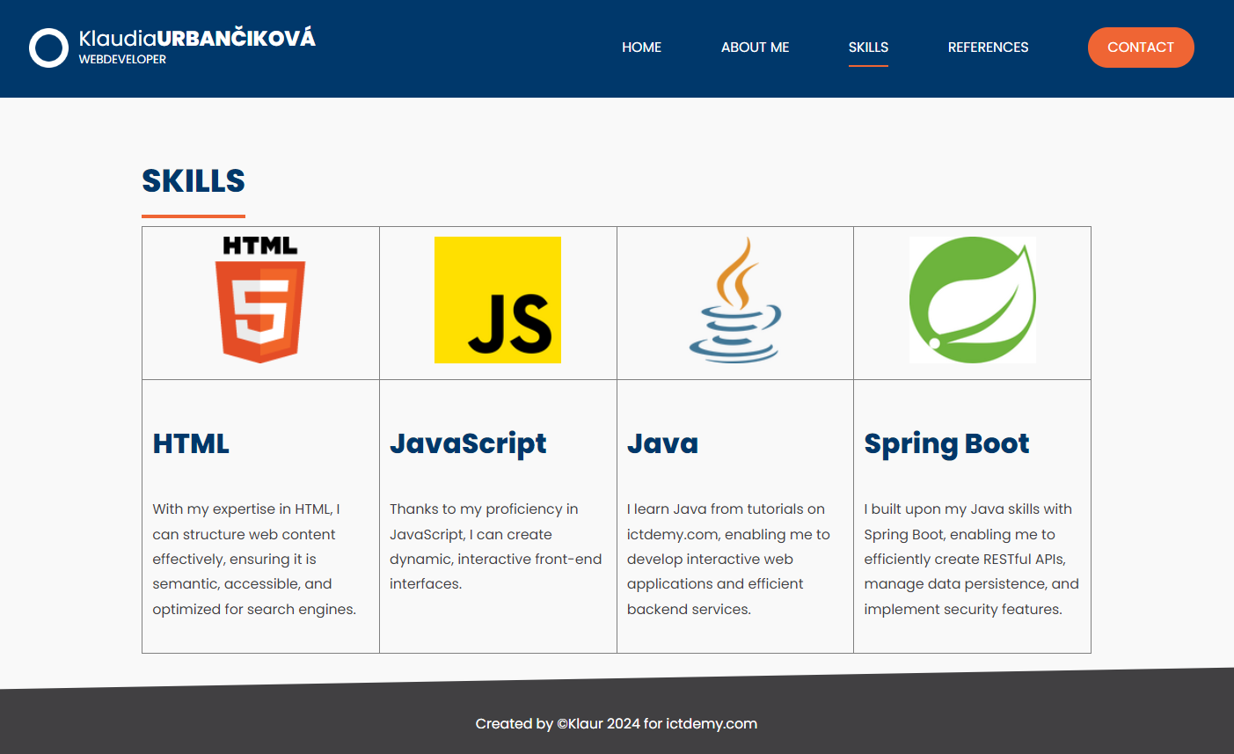Click the Java description mentioning ictdemy.com
The image size is (1234, 754).
pyautogui.click(x=728, y=559)
